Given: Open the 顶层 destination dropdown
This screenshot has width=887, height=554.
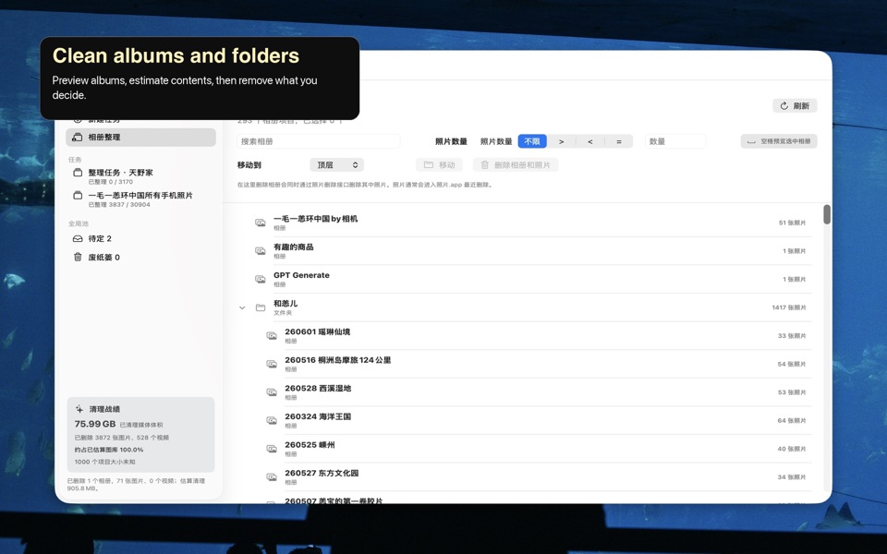Looking at the screenshot, I should coord(336,165).
